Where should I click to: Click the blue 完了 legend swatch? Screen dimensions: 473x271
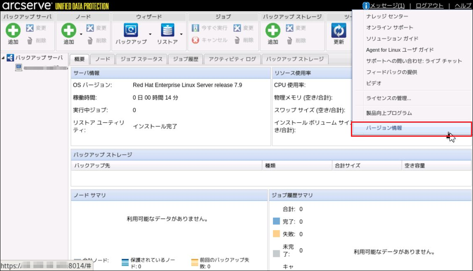[x=276, y=221]
